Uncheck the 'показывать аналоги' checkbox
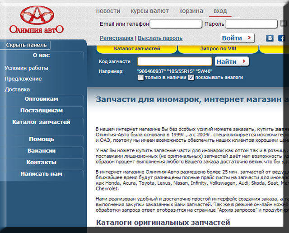 tap(191, 77)
